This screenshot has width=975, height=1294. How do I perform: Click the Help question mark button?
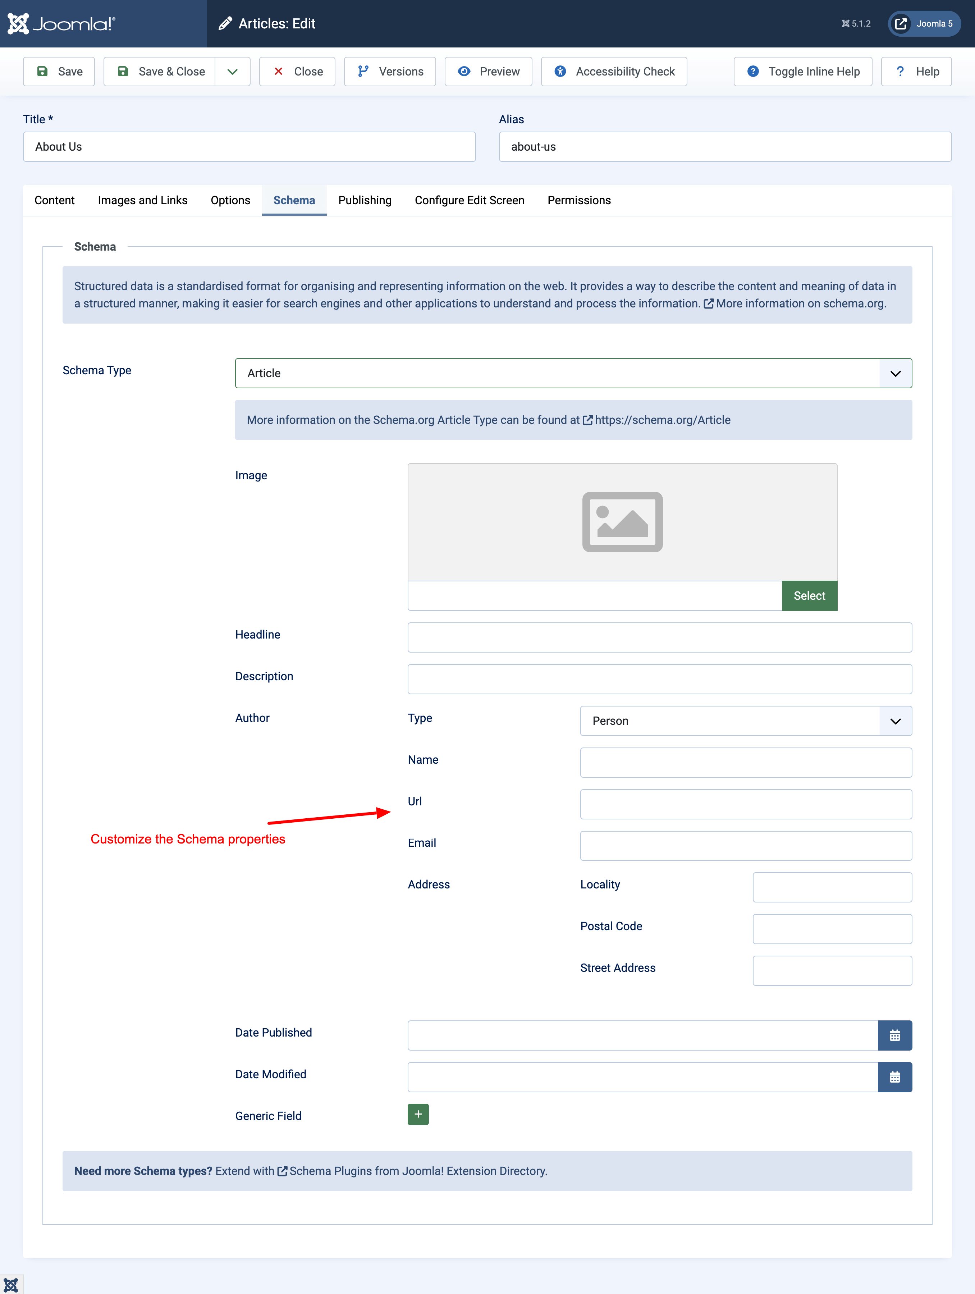click(916, 71)
